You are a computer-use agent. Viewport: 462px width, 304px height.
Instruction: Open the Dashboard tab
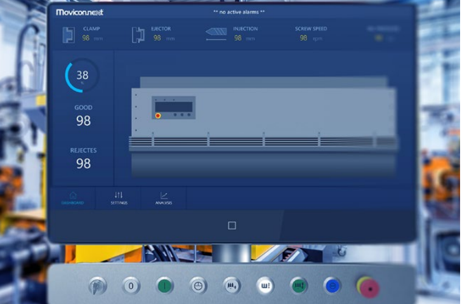(72, 198)
